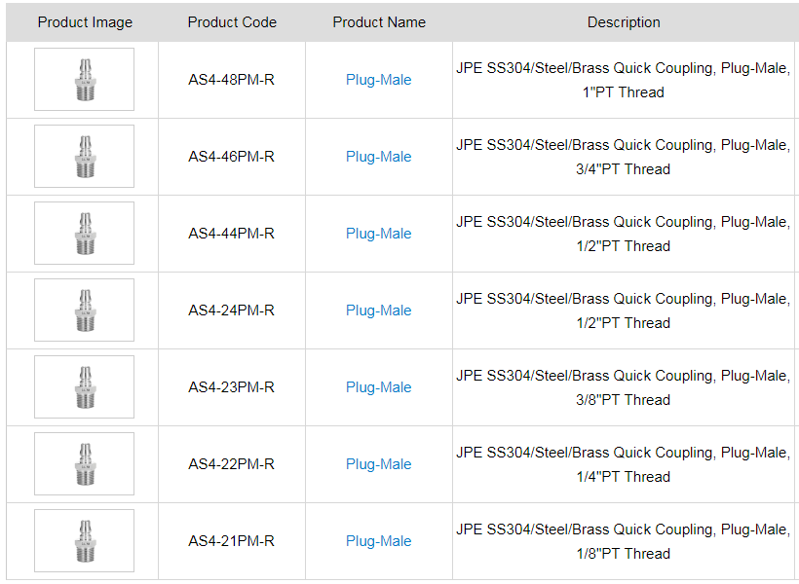The width and height of the screenshot is (799, 584).
Task: Click the AS4-48PM-R product code text
Action: pyautogui.click(x=232, y=80)
